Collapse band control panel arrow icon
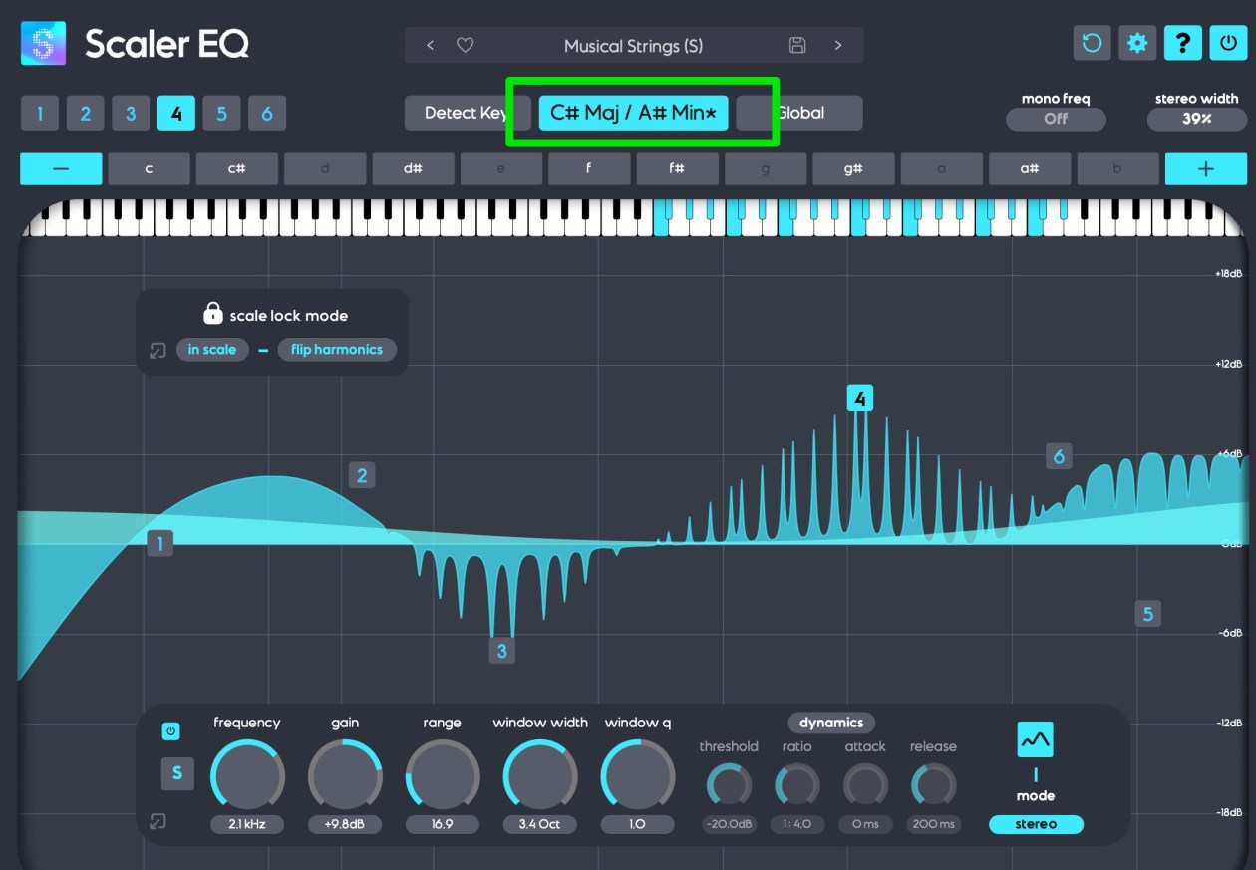The height and width of the screenshot is (870, 1256). pyautogui.click(x=157, y=822)
